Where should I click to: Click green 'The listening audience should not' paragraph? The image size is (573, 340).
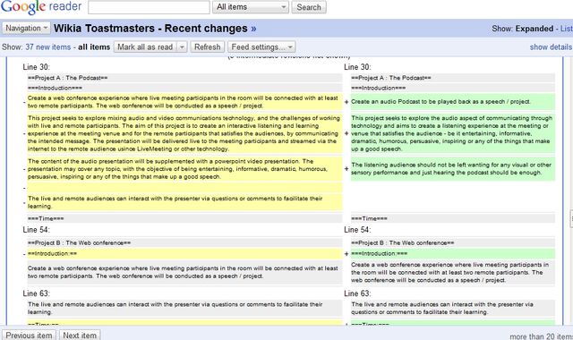pos(453,169)
